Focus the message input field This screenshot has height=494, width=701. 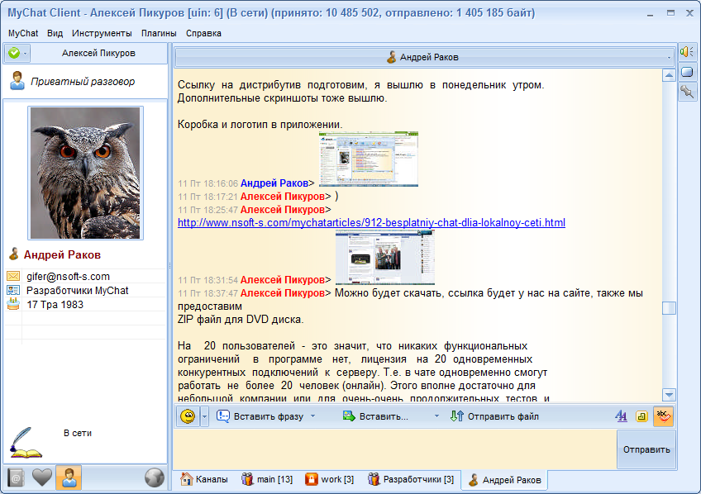(x=395, y=449)
